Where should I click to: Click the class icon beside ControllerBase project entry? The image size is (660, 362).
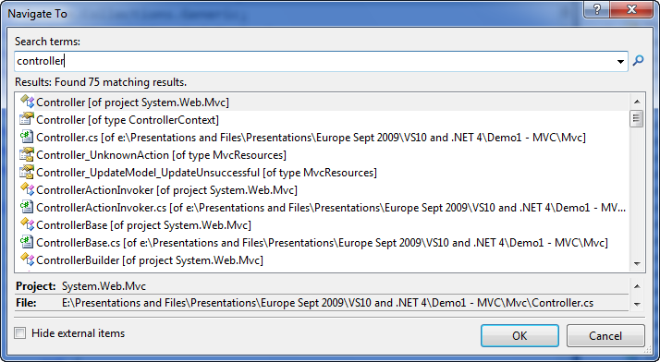click(27, 225)
